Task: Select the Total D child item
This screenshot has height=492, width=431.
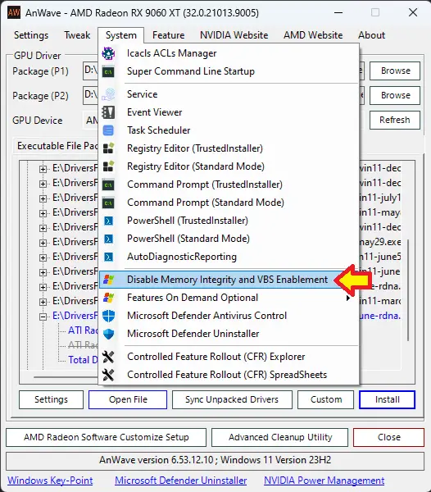Action: (x=83, y=360)
